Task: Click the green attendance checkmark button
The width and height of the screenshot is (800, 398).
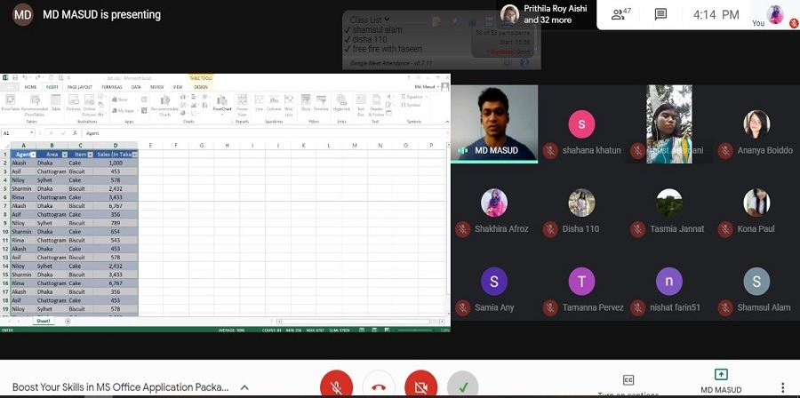Action: pyautogui.click(x=462, y=386)
